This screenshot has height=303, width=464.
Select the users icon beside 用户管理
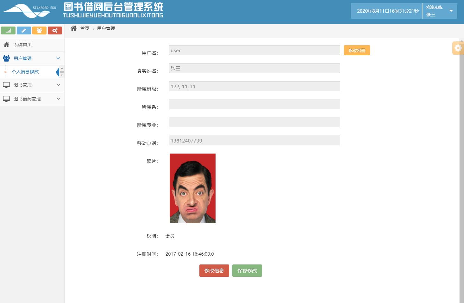pos(6,58)
